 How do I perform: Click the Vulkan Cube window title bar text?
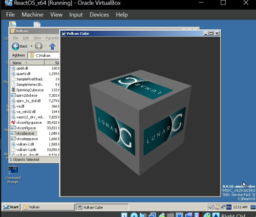pyautogui.click(x=78, y=33)
